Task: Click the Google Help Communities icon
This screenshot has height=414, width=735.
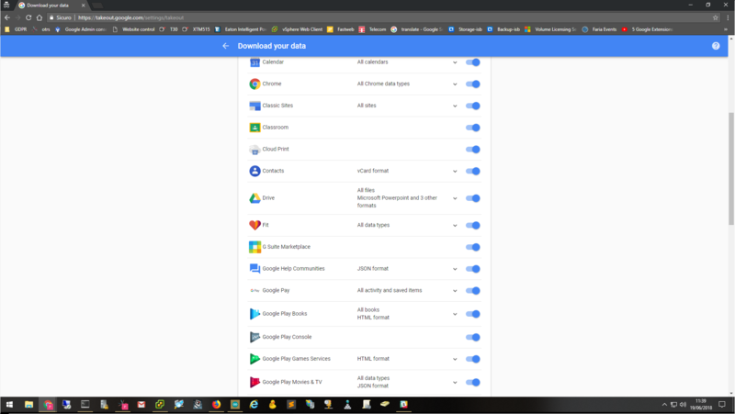Action: pos(254,269)
